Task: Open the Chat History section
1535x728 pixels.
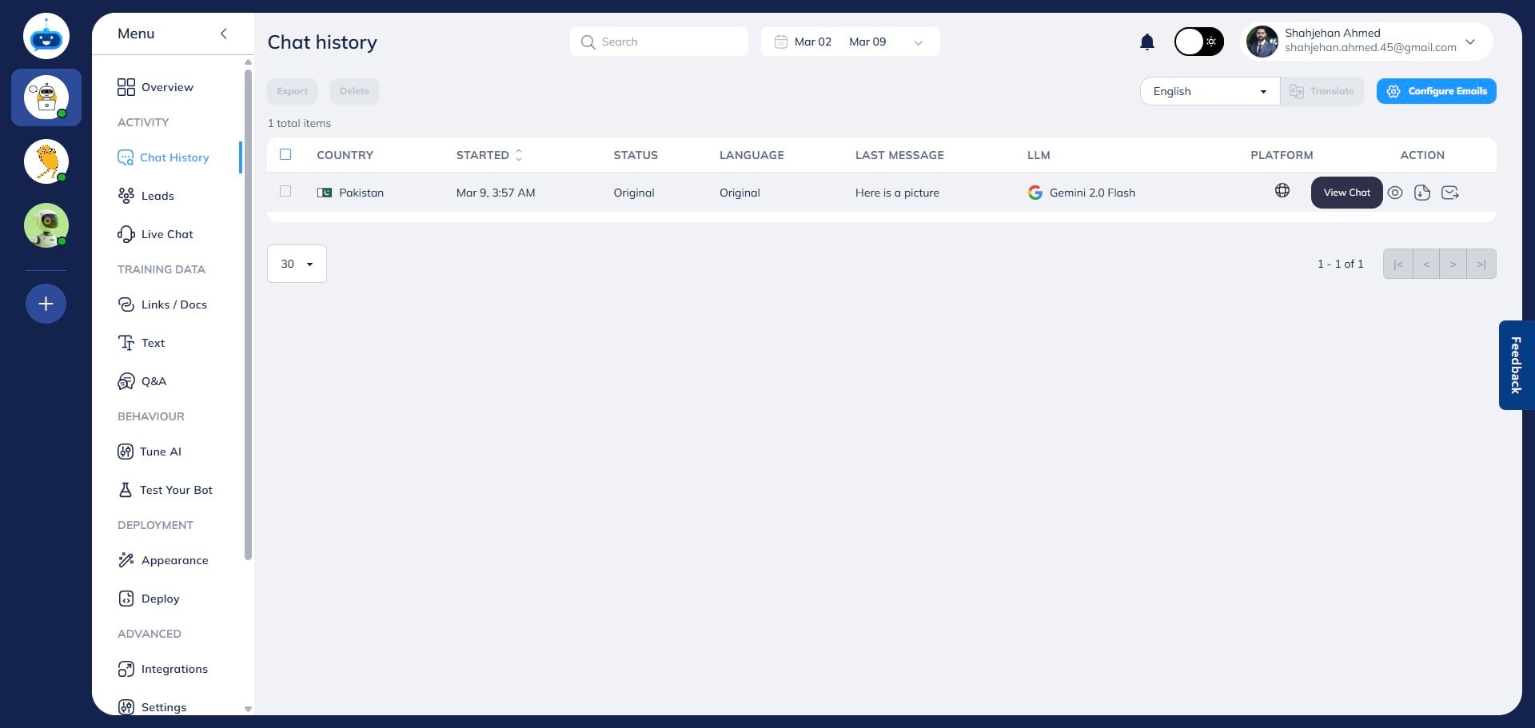Action: point(173,157)
